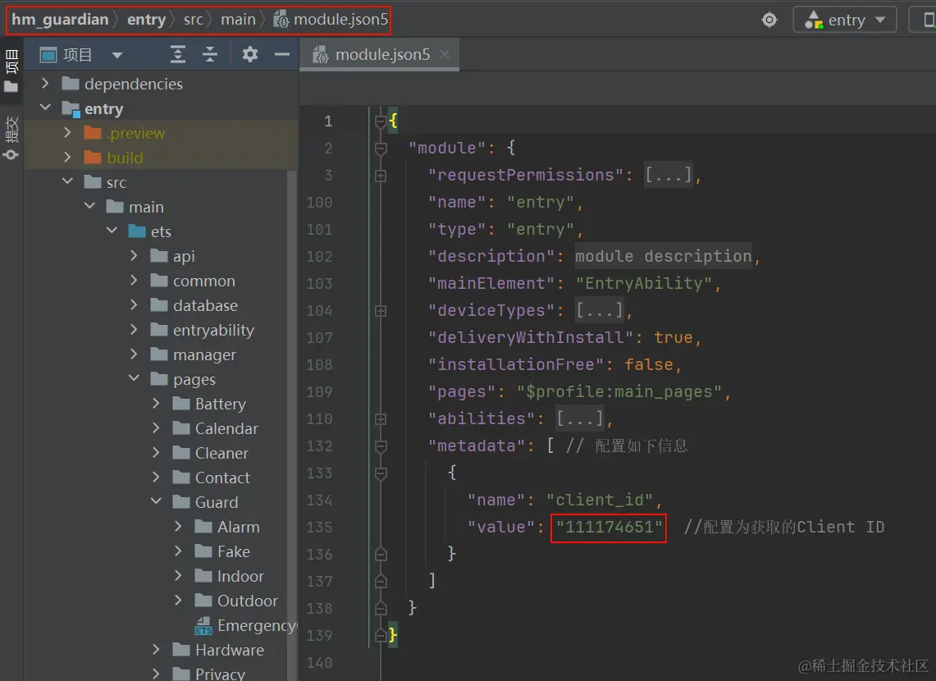Select the module.json5 editor tab
Image resolution: width=936 pixels, height=681 pixels.
(379, 54)
